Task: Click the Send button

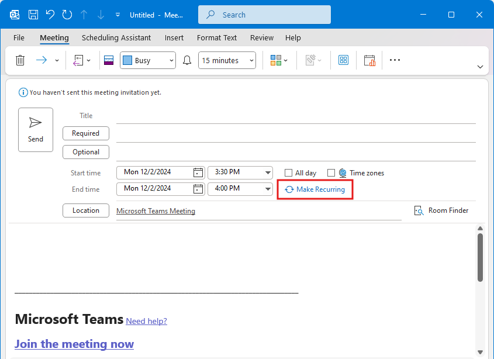Action: [x=36, y=129]
